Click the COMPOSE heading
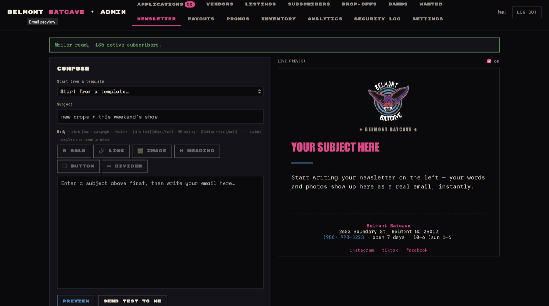The width and height of the screenshot is (549, 306). (x=73, y=69)
